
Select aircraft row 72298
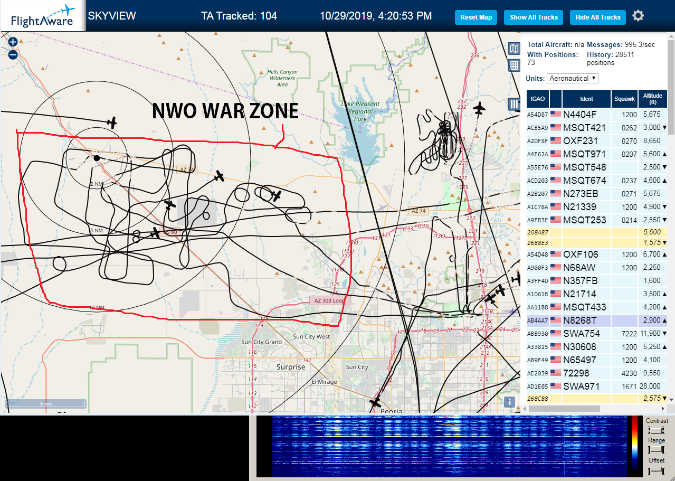click(x=597, y=373)
